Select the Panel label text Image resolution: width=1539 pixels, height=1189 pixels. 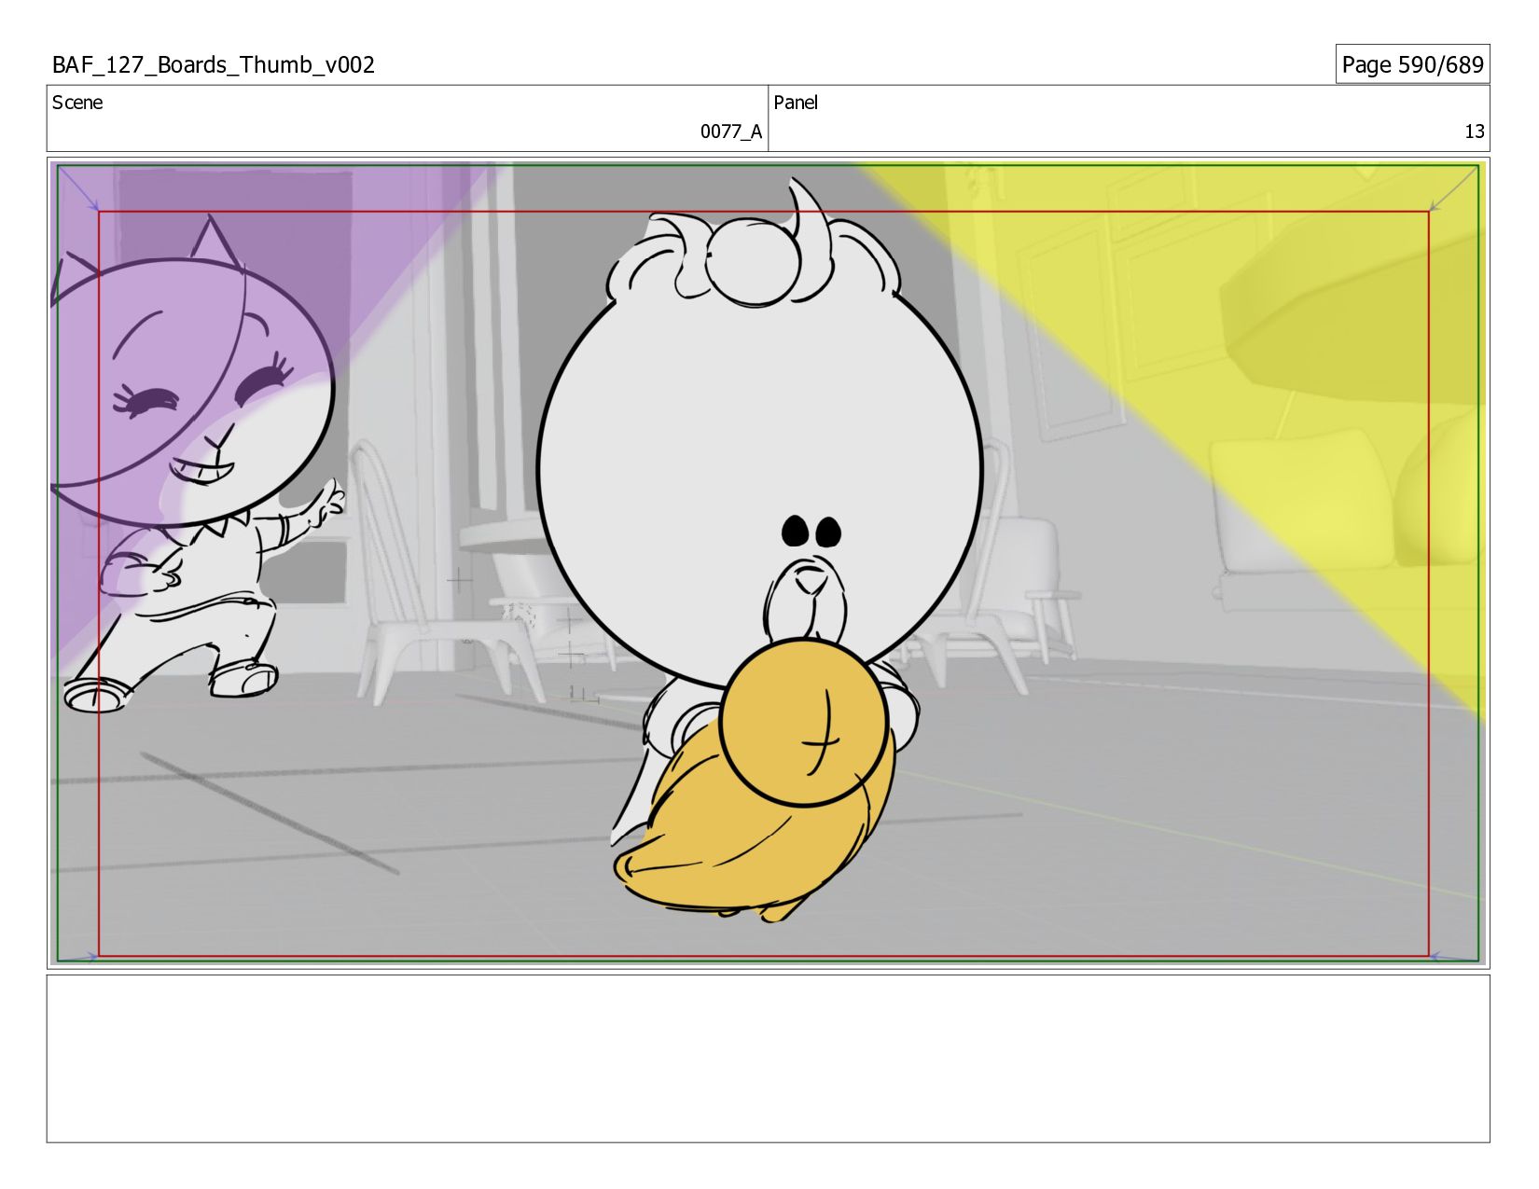click(x=796, y=103)
